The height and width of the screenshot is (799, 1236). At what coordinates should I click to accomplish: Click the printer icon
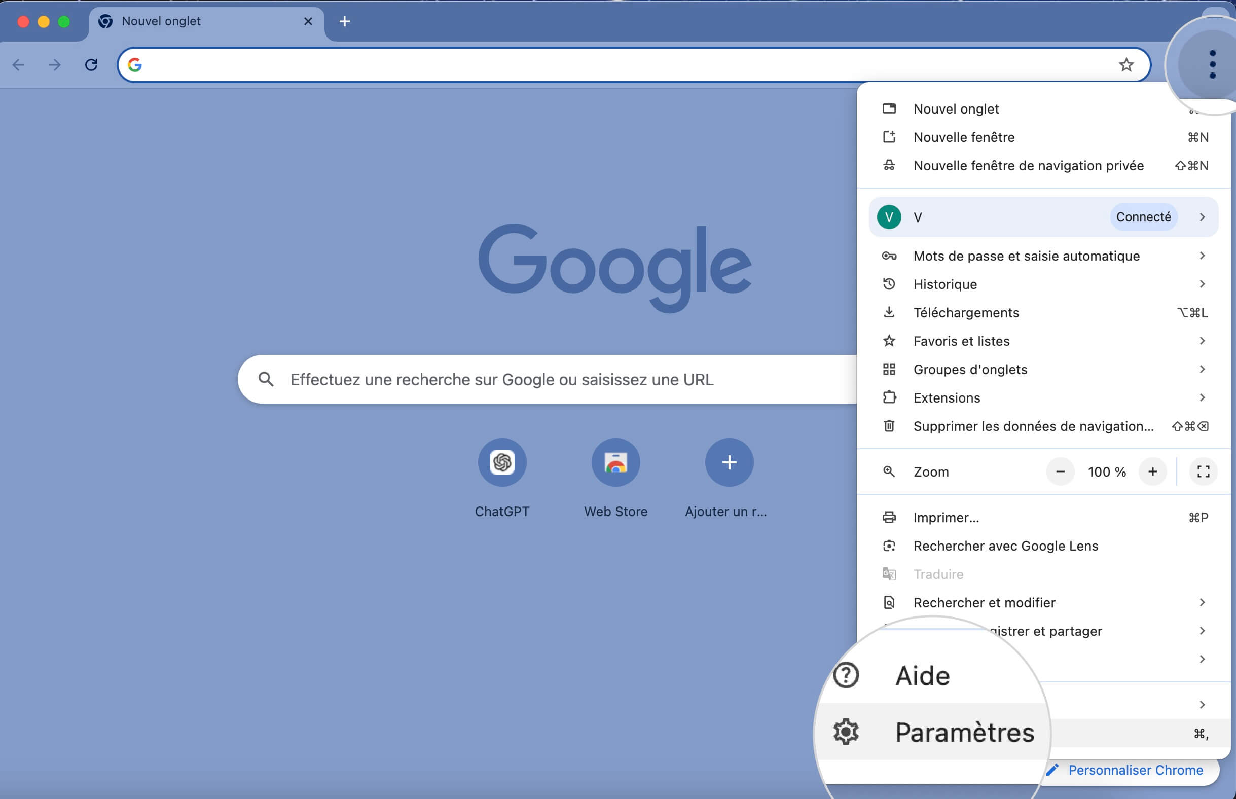[889, 518]
